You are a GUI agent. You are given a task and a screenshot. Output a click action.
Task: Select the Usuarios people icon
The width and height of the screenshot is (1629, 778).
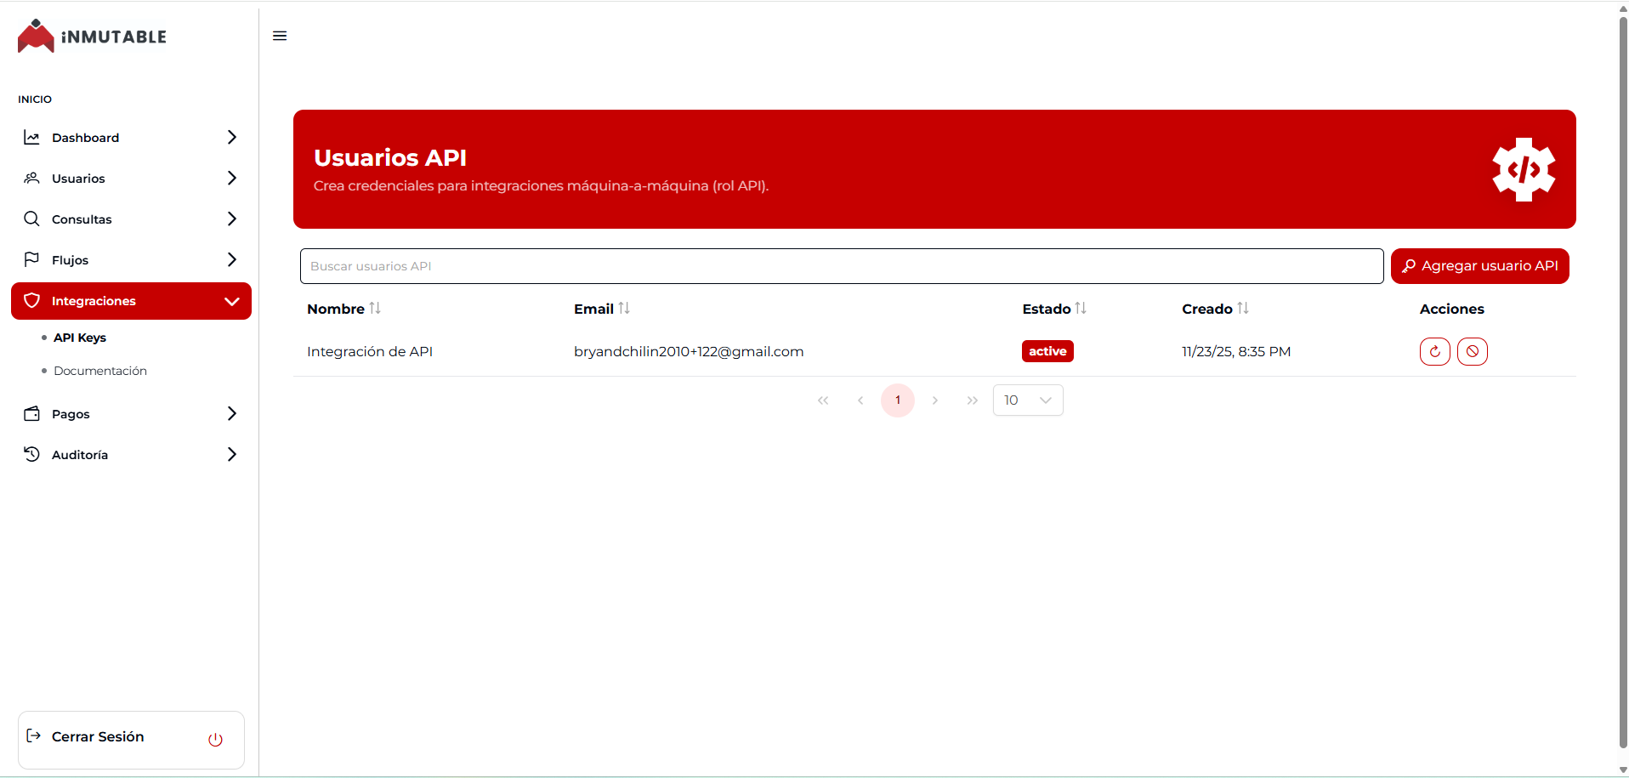pos(31,178)
